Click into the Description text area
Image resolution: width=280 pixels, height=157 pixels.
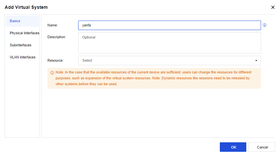(x=169, y=43)
